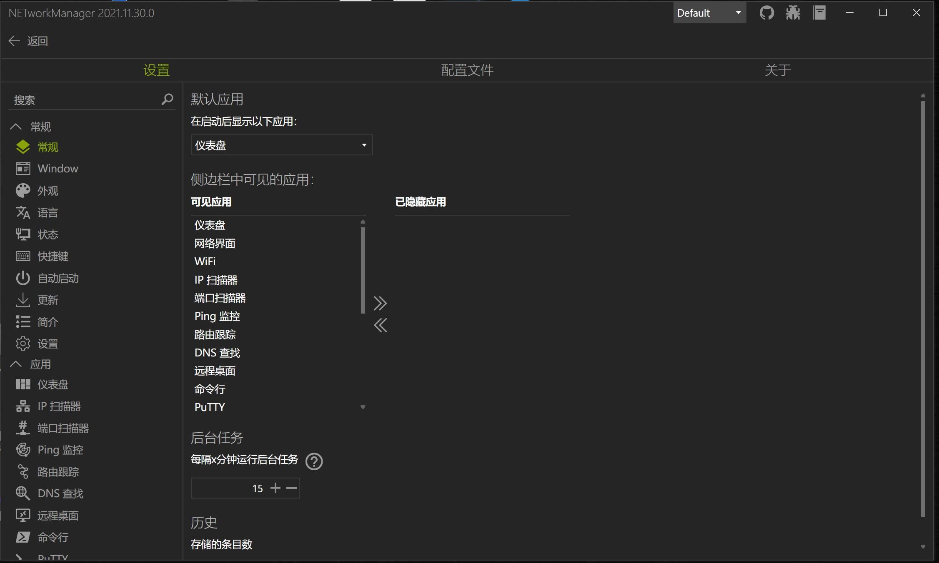This screenshot has width=939, height=563.
Task: Open the documentation book icon
Action: click(819, 13)
